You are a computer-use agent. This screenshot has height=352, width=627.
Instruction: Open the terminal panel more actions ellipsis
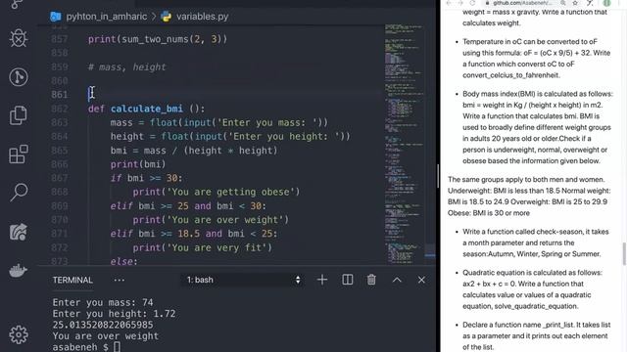[120, 281]
